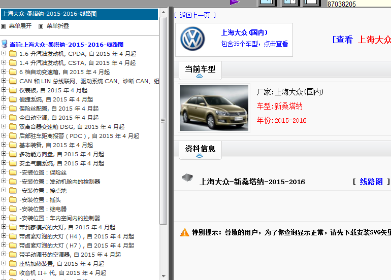Click the purple arrow icon in the top toolbar

tap(235, 2)
